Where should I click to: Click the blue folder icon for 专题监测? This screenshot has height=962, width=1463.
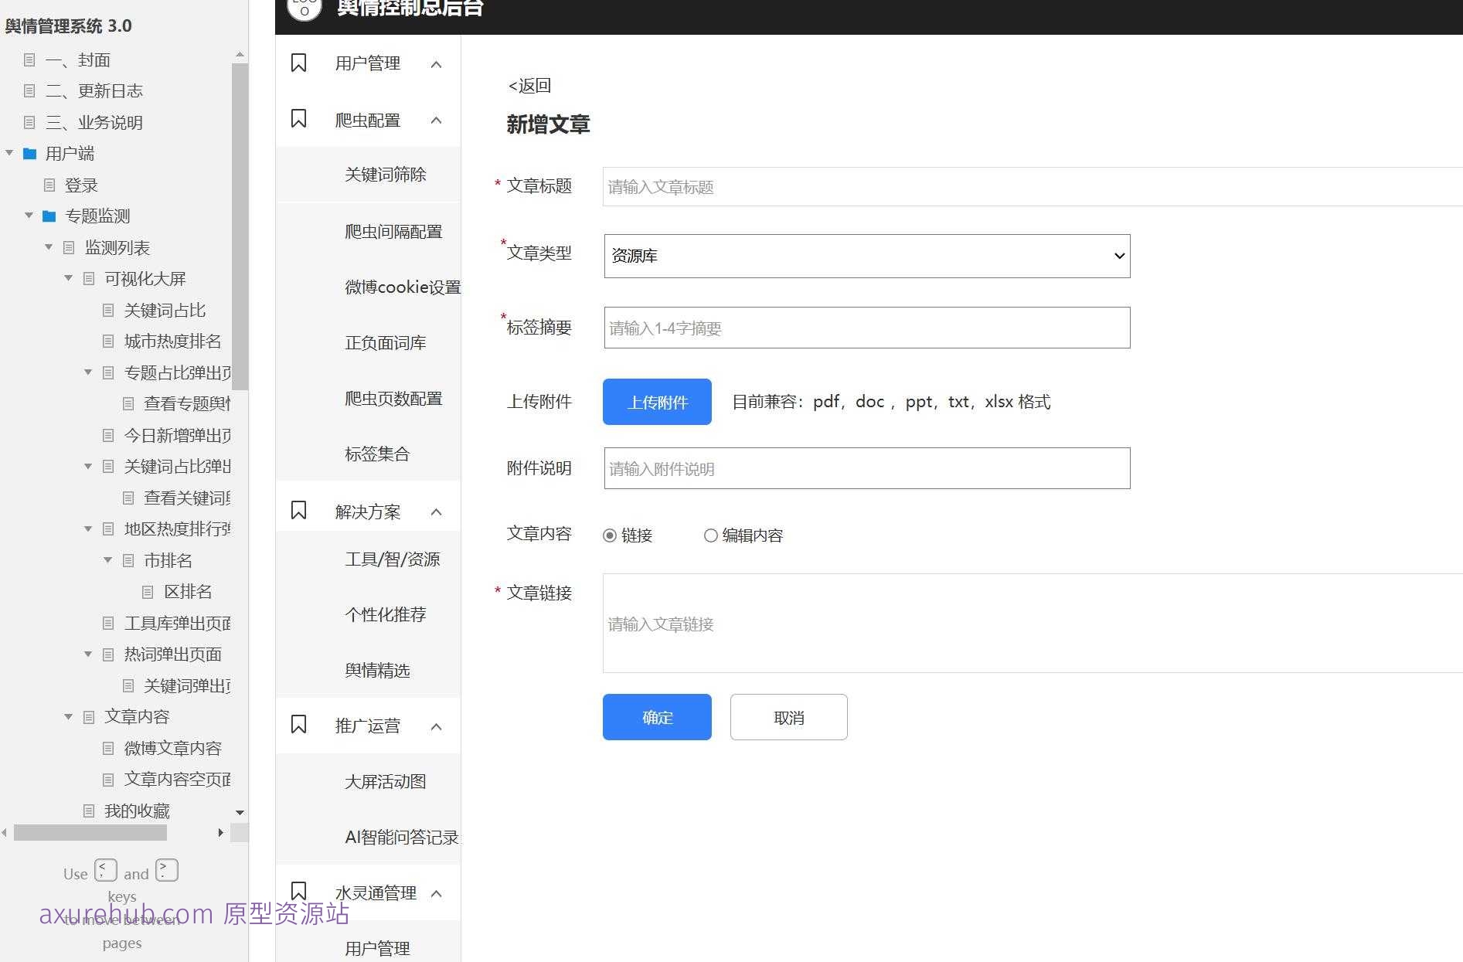coord(49,216)
